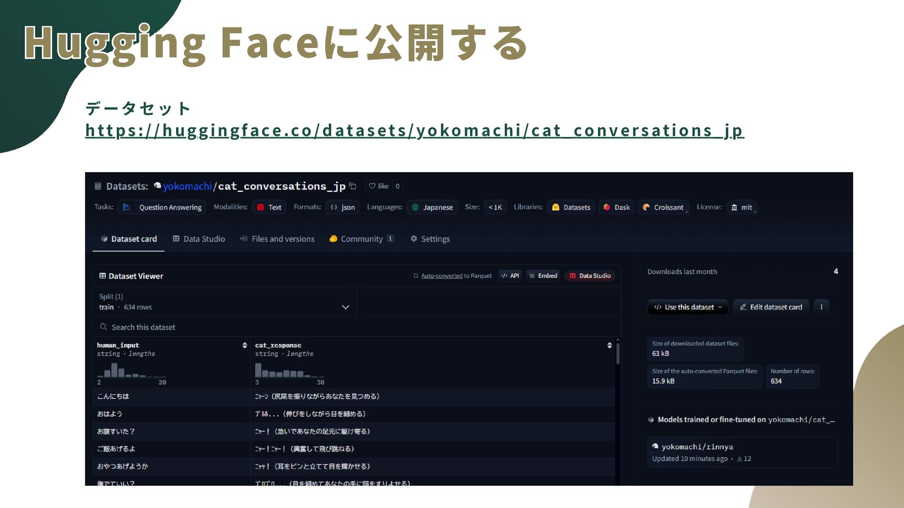Image resolution: width=904 pixels, height=508 pixels.
Task: Copy dataset name with the copy icon
Action: tap(353, 186)
